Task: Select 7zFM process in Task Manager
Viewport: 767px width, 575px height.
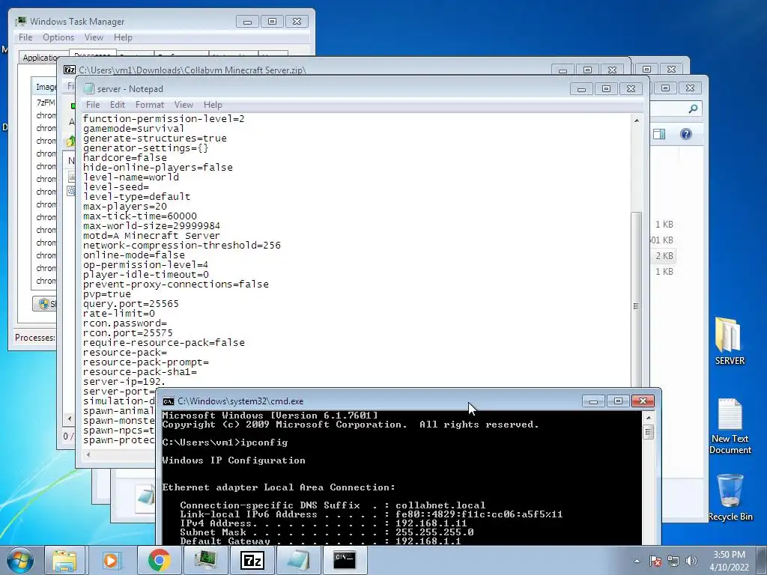Action: 46,103
